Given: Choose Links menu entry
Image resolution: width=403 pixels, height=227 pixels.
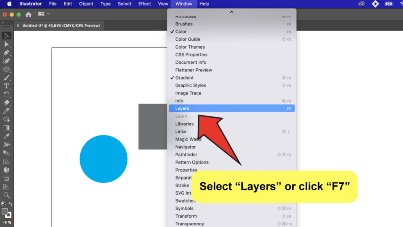Looking at the screenshot, I should (x=232, y=132).
